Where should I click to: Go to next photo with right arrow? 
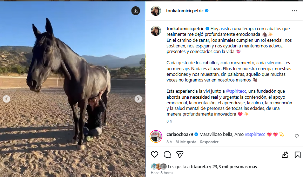tap(138, 99)
